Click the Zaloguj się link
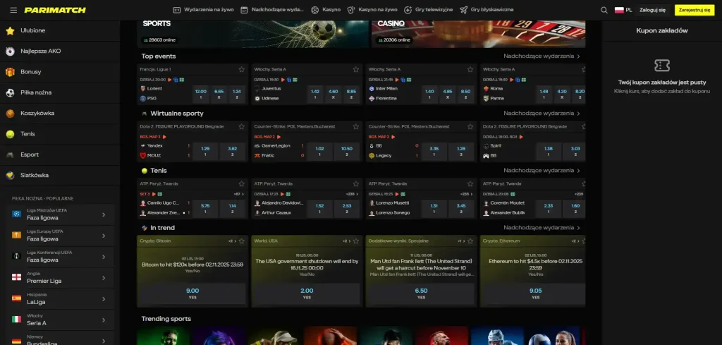 (652, 10)
